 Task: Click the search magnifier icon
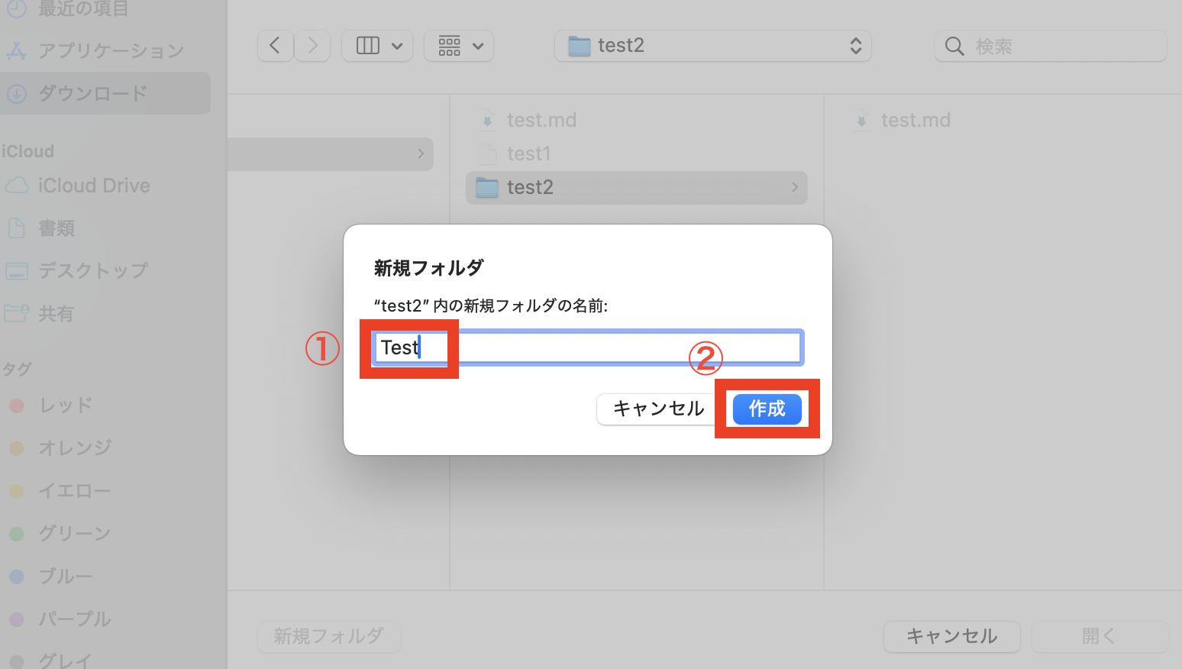954,46
